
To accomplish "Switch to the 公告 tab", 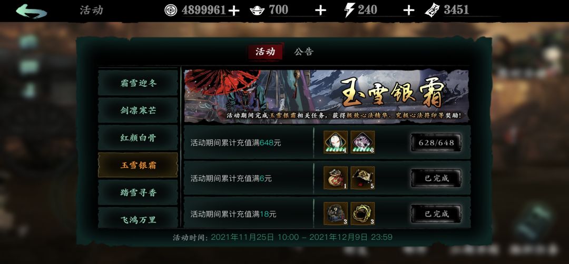I will click(x=304, y=52).
